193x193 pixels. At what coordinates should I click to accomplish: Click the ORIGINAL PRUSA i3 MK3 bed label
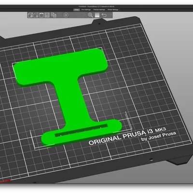click(x=127, y=137)
